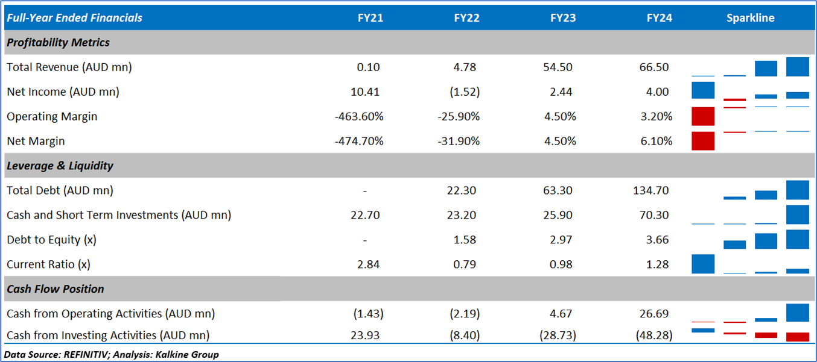The height and width of the screenshot is (362, 817).
Task: Select the Cash from Investing Activities sparkline
Action: (x=750, y=335)
